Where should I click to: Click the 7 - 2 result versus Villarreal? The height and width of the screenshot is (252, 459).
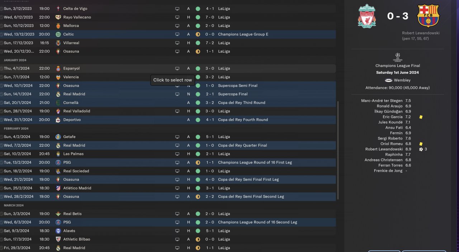click(210, 43)
